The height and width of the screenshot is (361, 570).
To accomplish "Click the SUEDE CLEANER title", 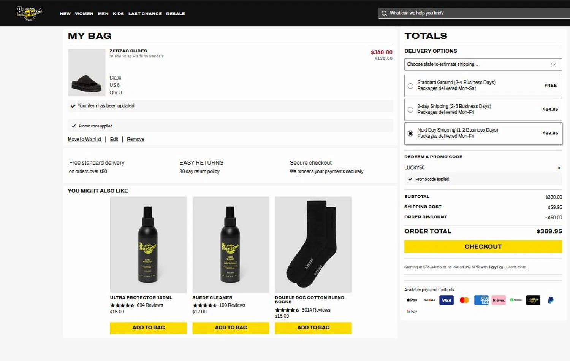I will pos(212,298).
